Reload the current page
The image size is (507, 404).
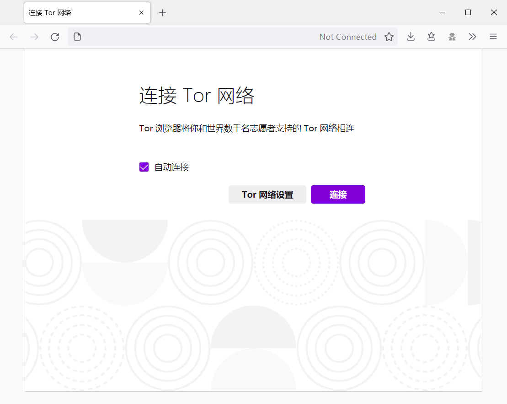(x=55, y=37)
